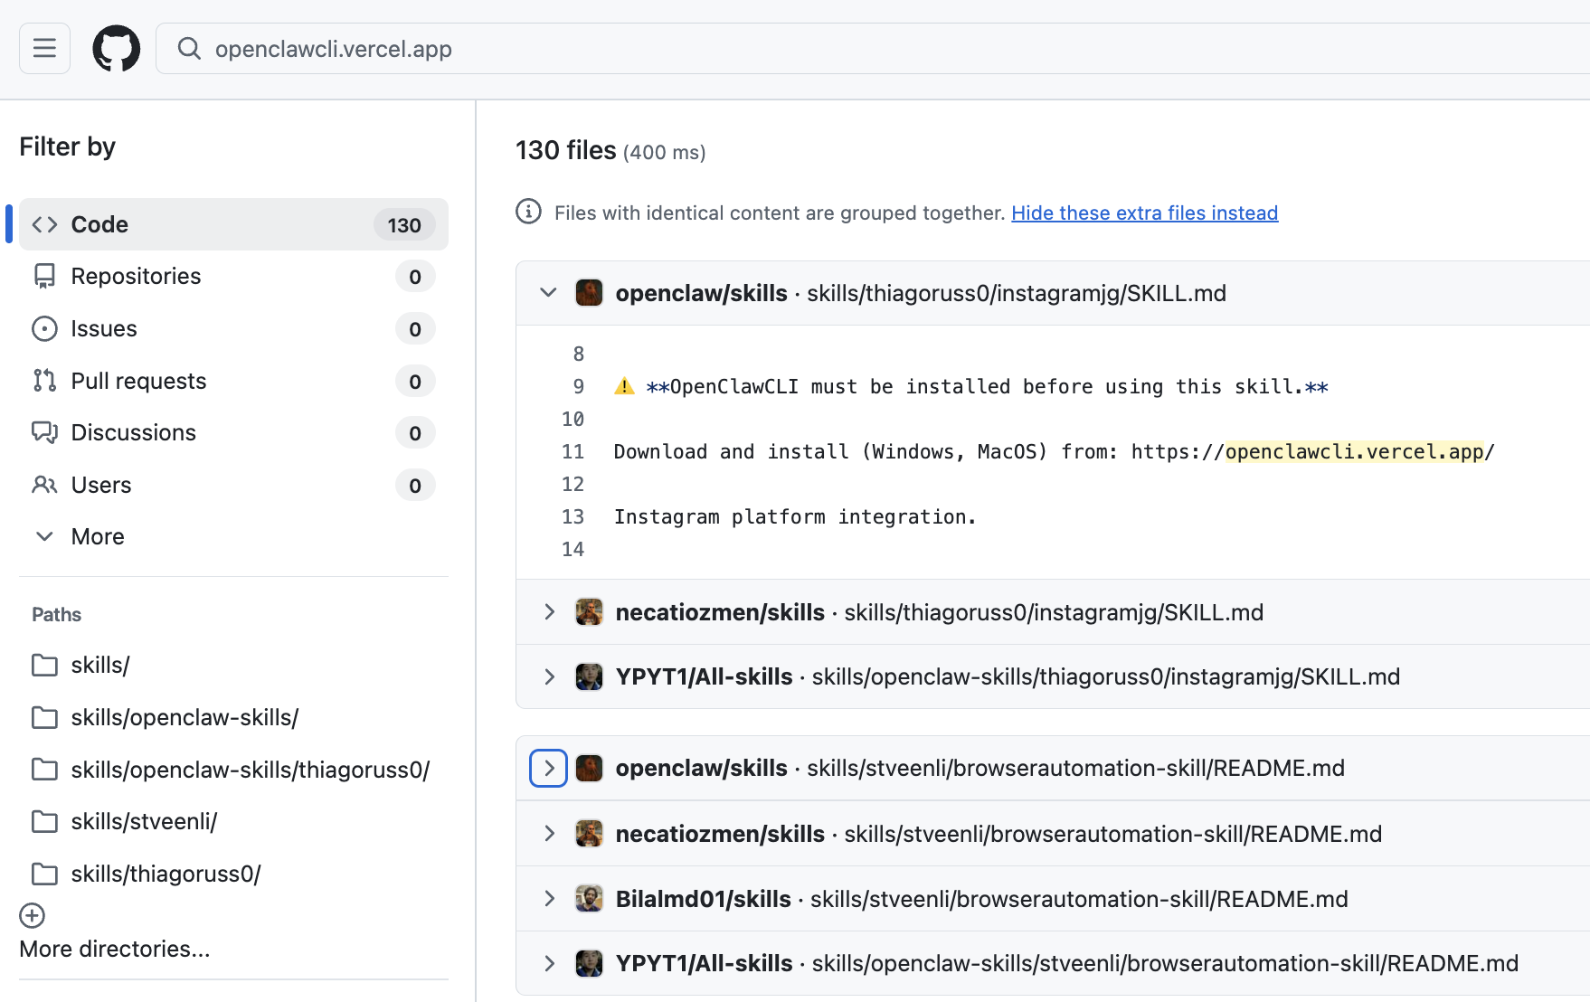Open file skills/thiagoruss0/instagramjg/SKILL.md in openclaw/skills
Viewport: 1590px width, 1002px height.
(1017, 293)
